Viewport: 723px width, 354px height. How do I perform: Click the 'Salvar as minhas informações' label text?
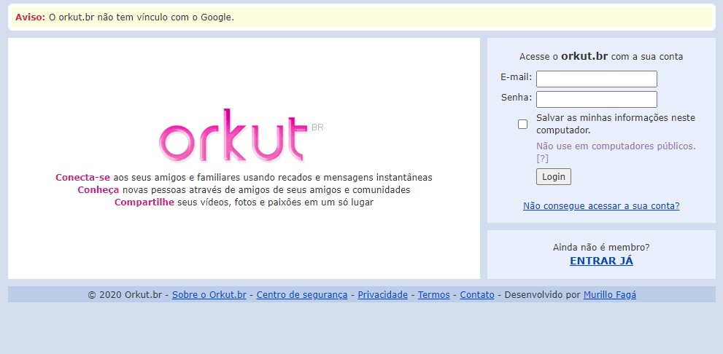pyautogui.click(x=615, y=118)
